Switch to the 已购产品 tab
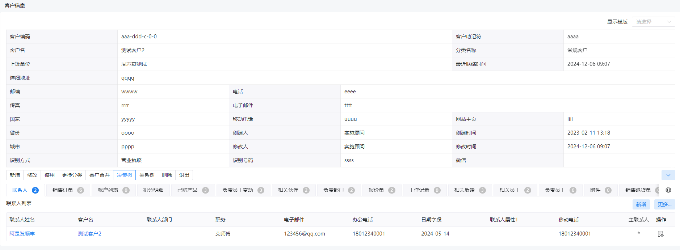The image size is (680, 250). [193, 190]
